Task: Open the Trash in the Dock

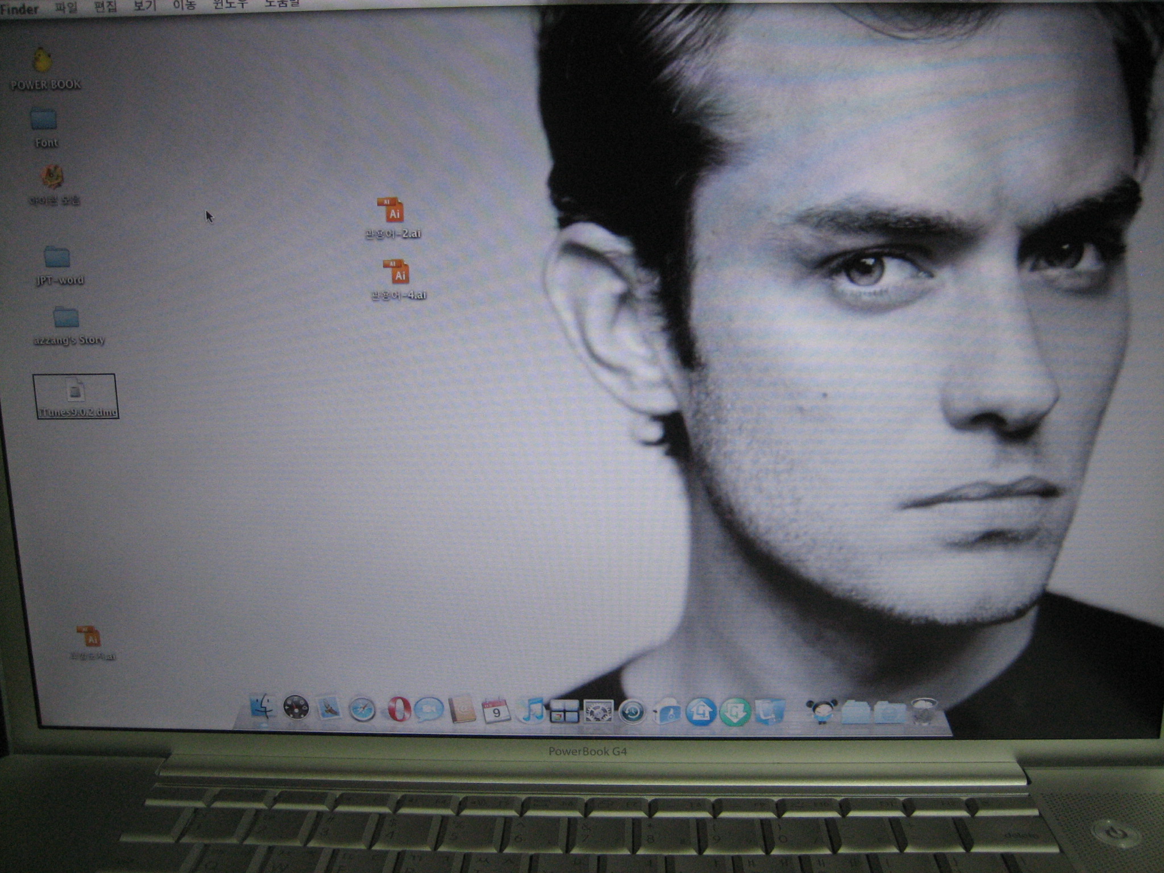Action: click(x=924, y=711)
